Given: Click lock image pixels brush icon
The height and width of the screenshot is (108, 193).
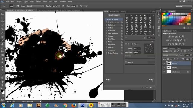Looking at the screenshot, I should coord(171,59).
